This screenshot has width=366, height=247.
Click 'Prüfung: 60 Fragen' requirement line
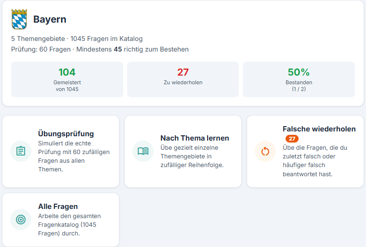pyautogui.click(x=100, y=50)
